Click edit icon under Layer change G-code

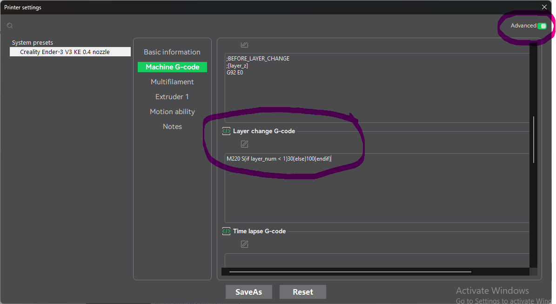[244, 144]
